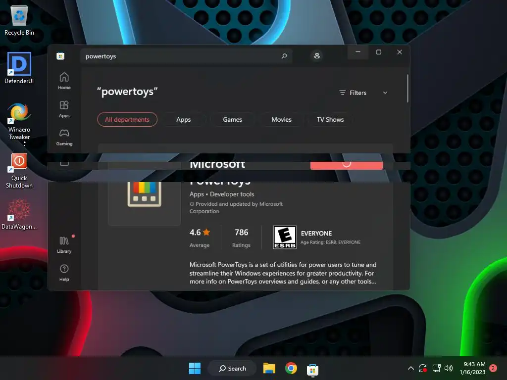Minimize the Microsoft Store window
The width and height of the screenshot is (507, 380).
click(x=358, y=52)
